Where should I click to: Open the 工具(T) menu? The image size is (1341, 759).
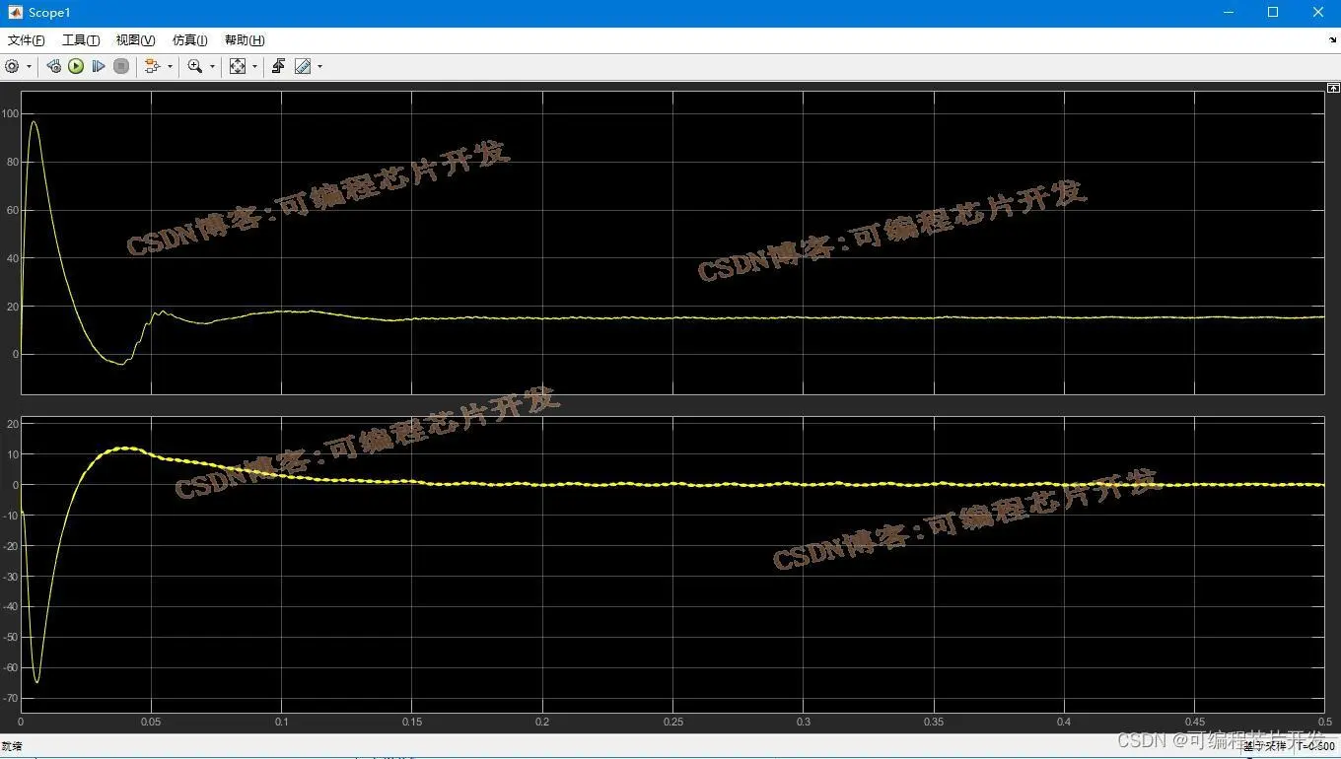(81, 40)
